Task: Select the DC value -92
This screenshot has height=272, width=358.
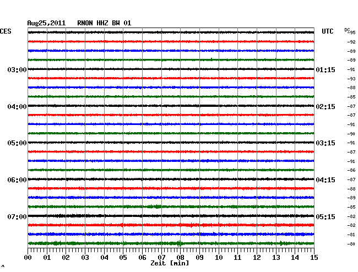Action: [351, 42]
